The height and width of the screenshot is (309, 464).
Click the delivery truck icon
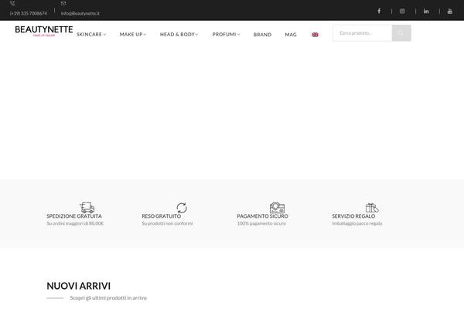[87, 208]
